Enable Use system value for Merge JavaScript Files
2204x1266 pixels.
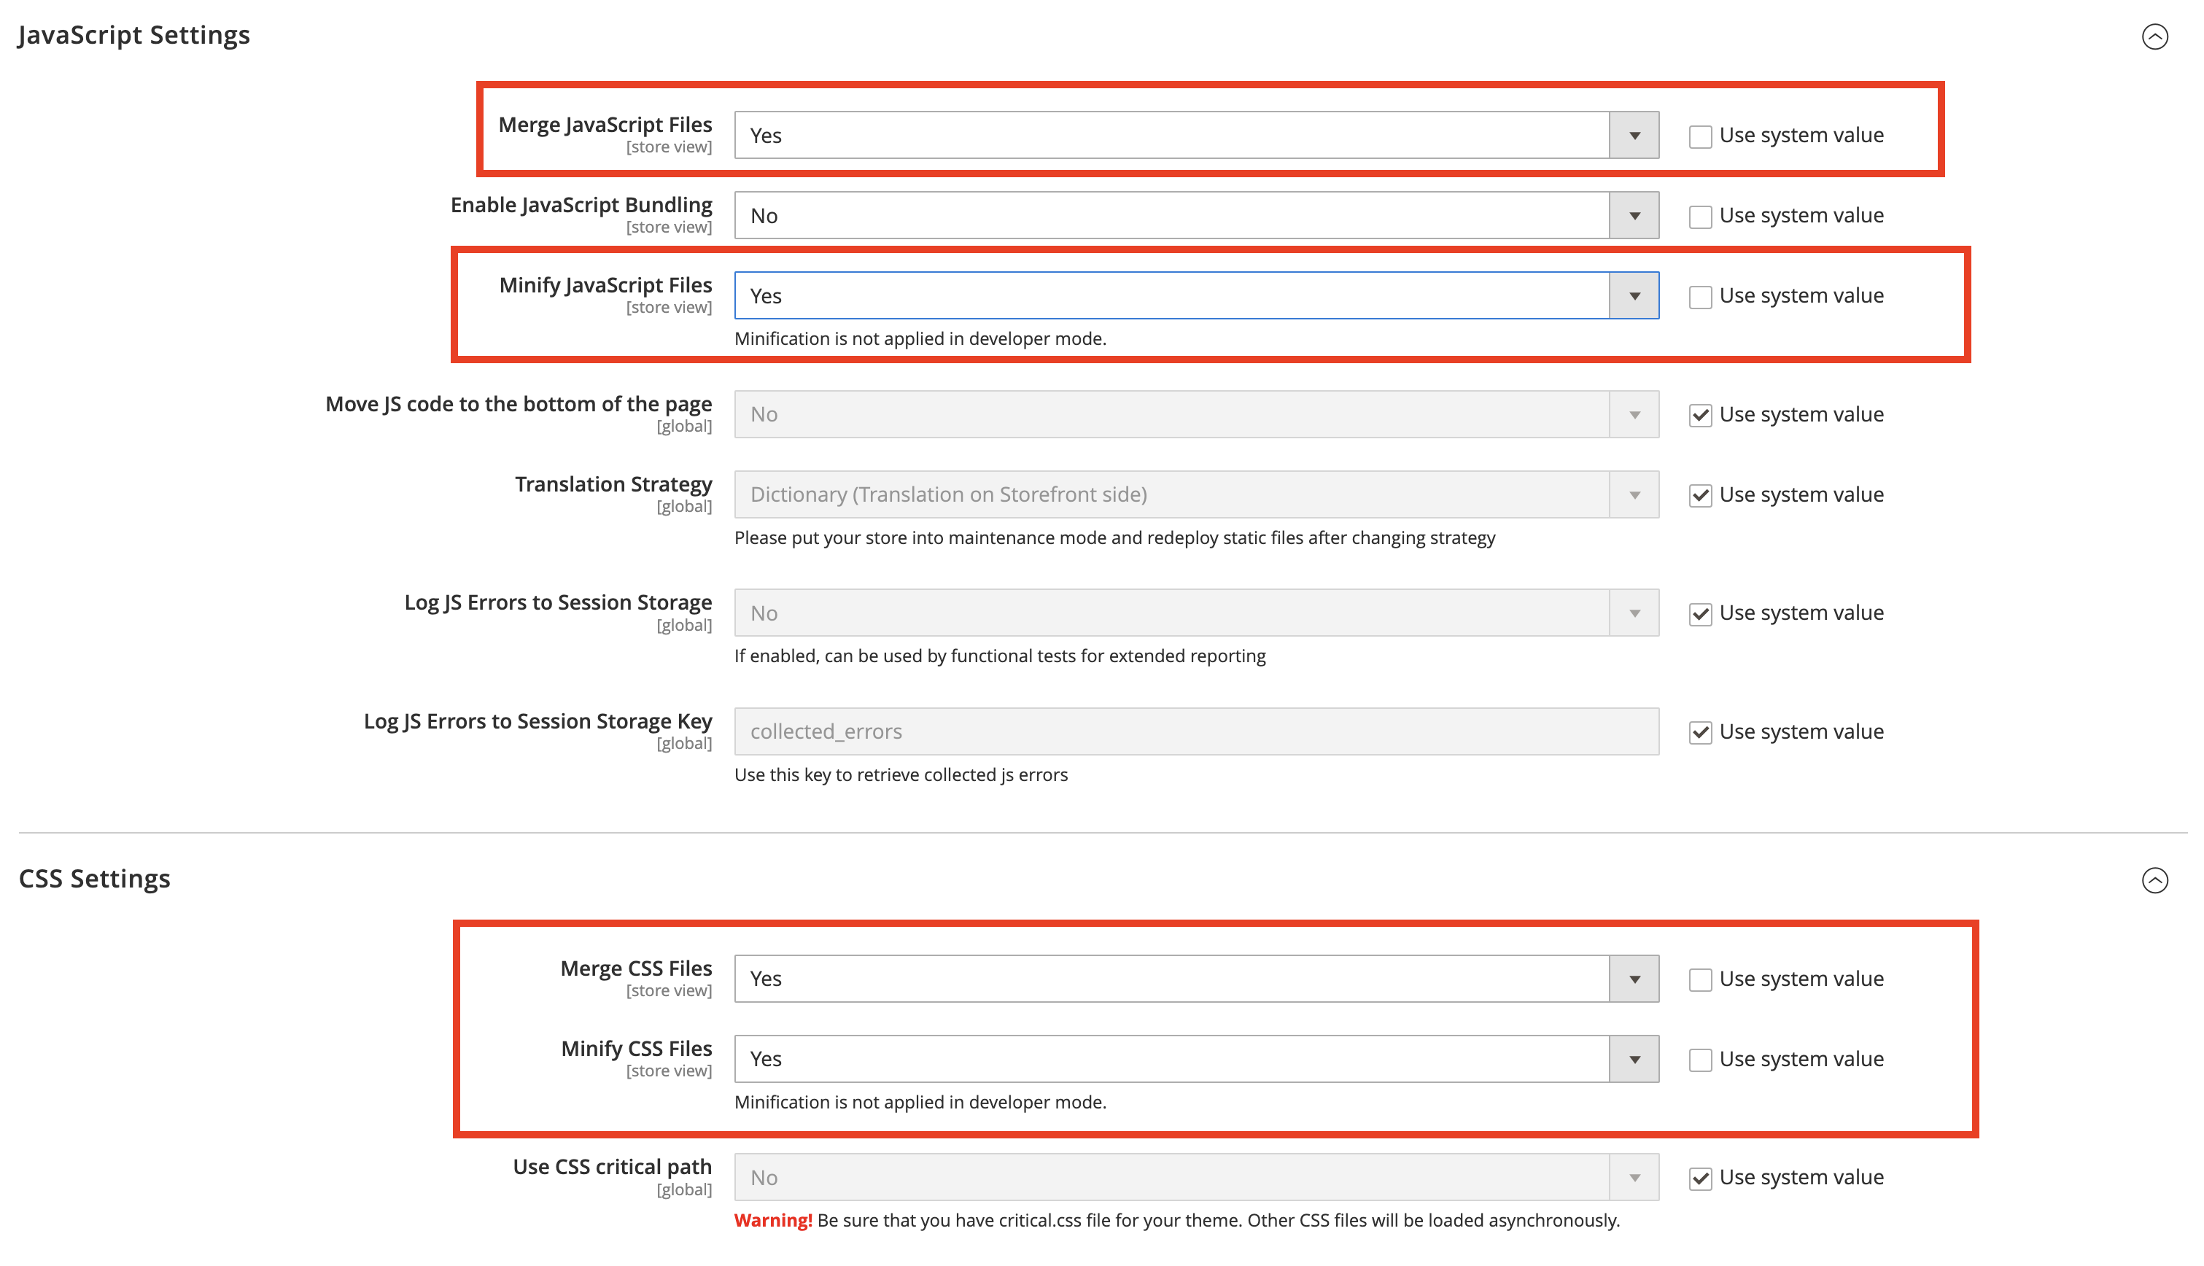click(1700, 135)
